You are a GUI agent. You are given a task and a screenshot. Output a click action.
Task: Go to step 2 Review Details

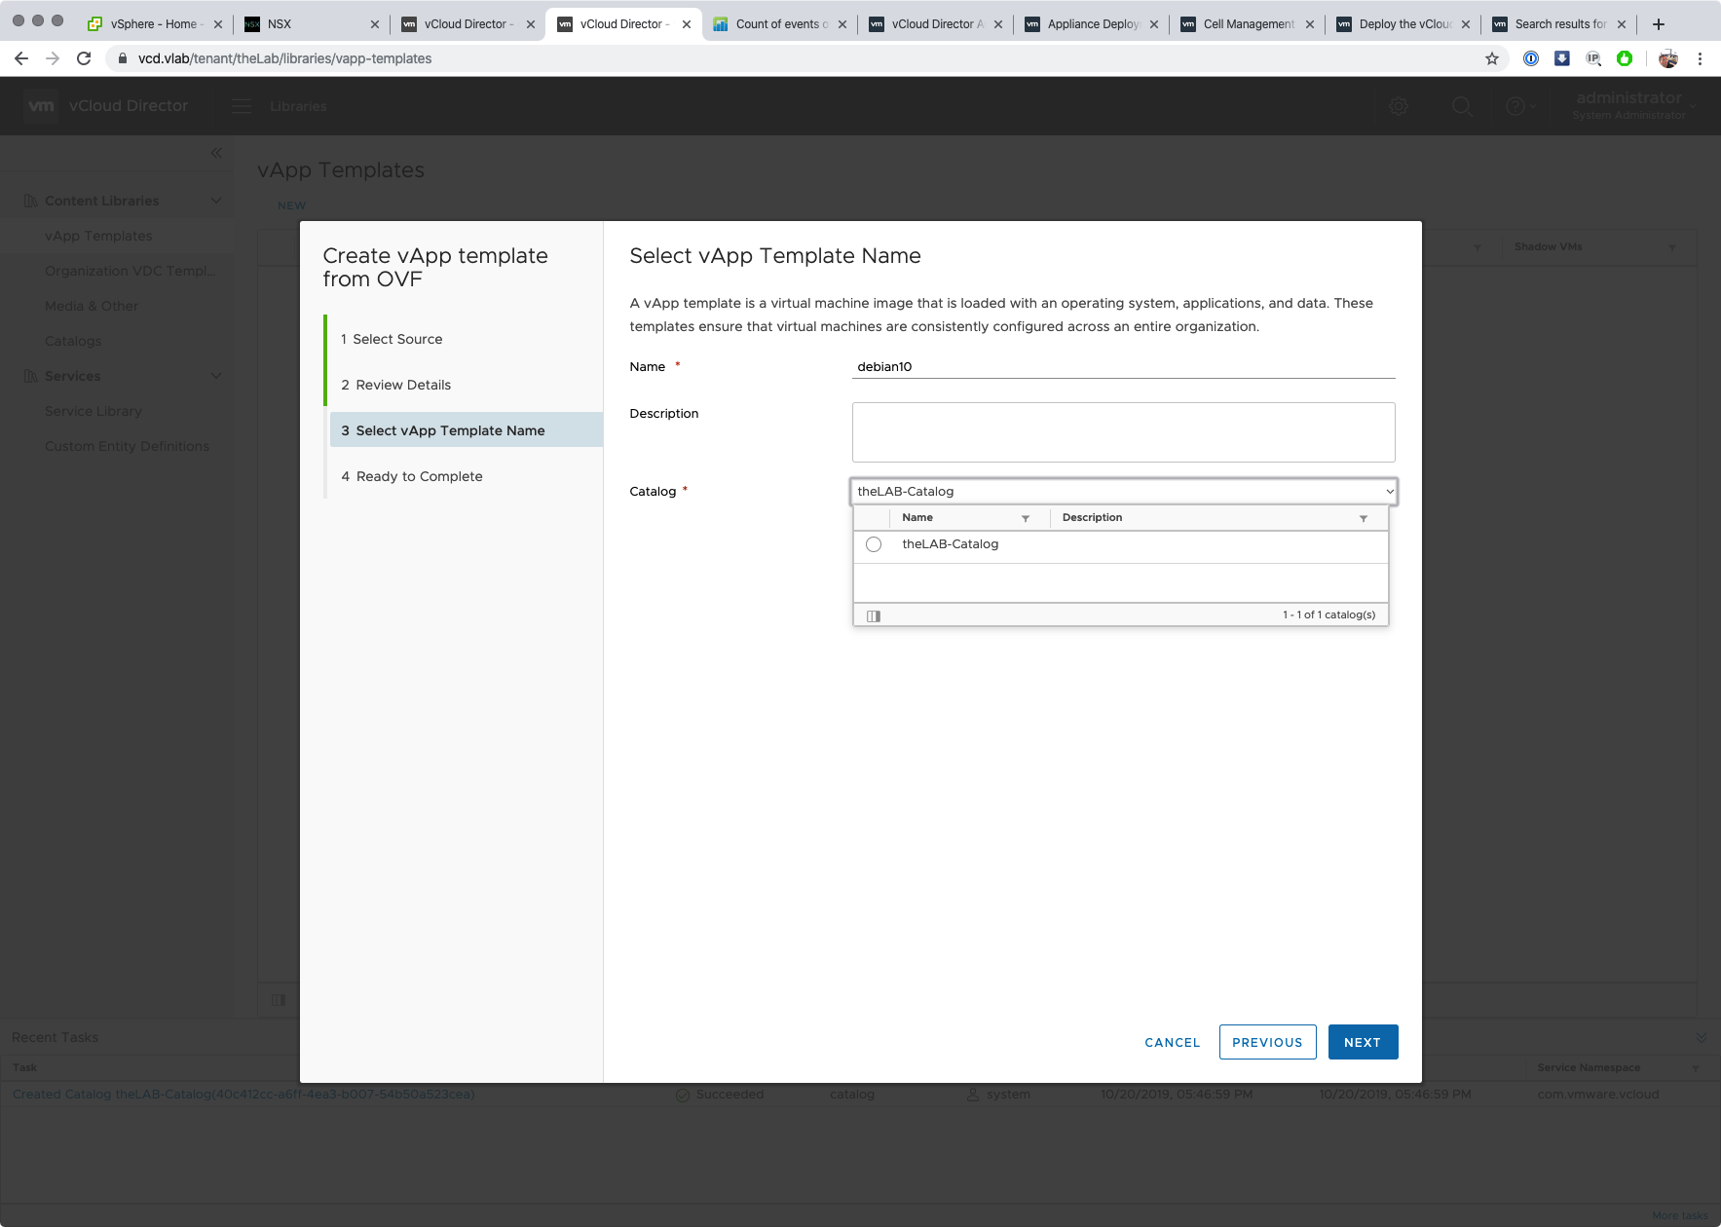396,385
